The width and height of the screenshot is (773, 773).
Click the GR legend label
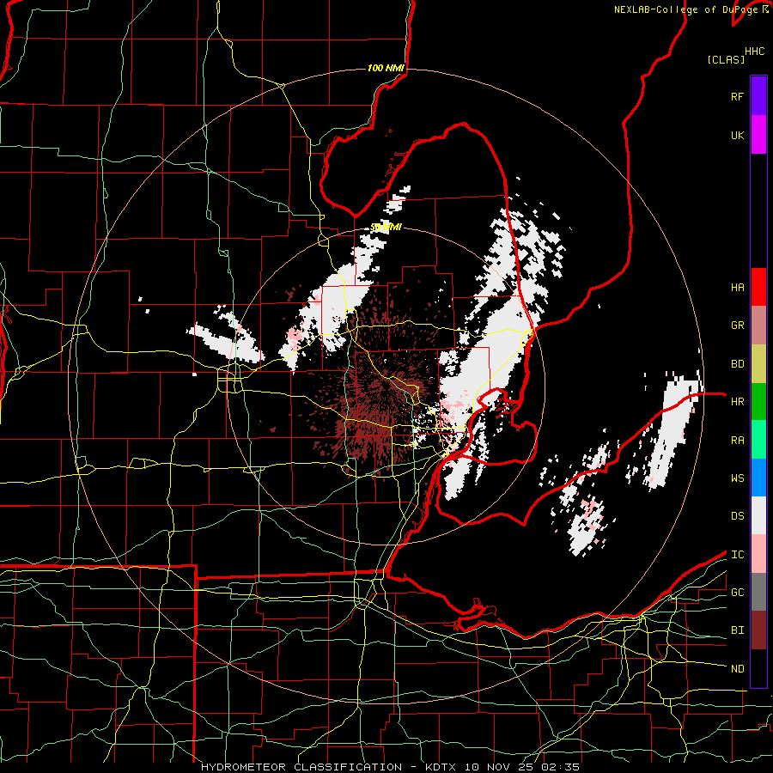coord(737,326)
